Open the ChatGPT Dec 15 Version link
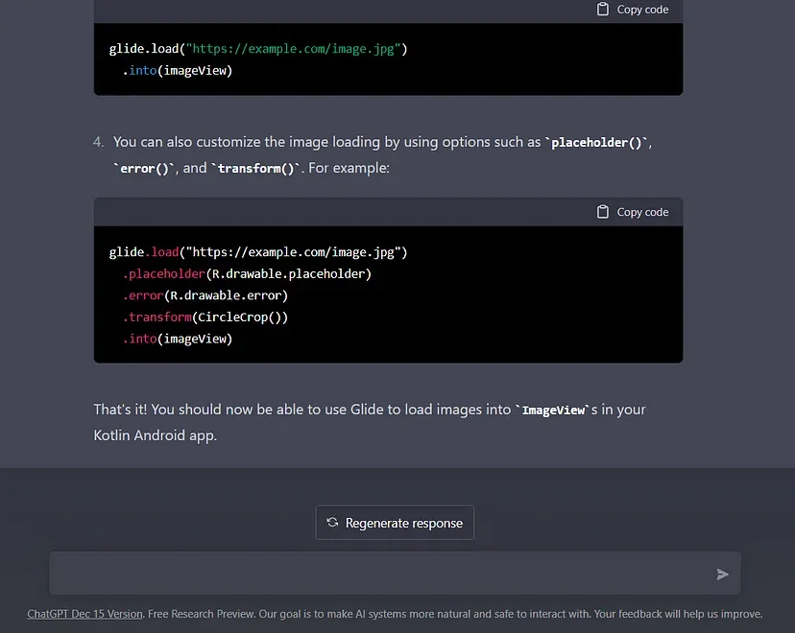795x633 pixels. point(84,614)
